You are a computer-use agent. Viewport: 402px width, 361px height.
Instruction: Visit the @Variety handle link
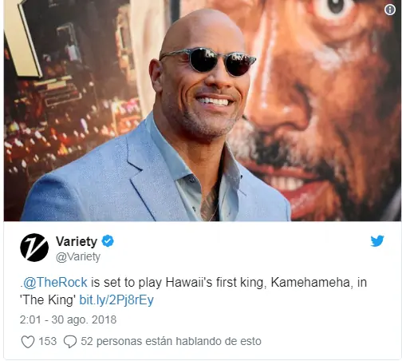[x=78, y=257]
